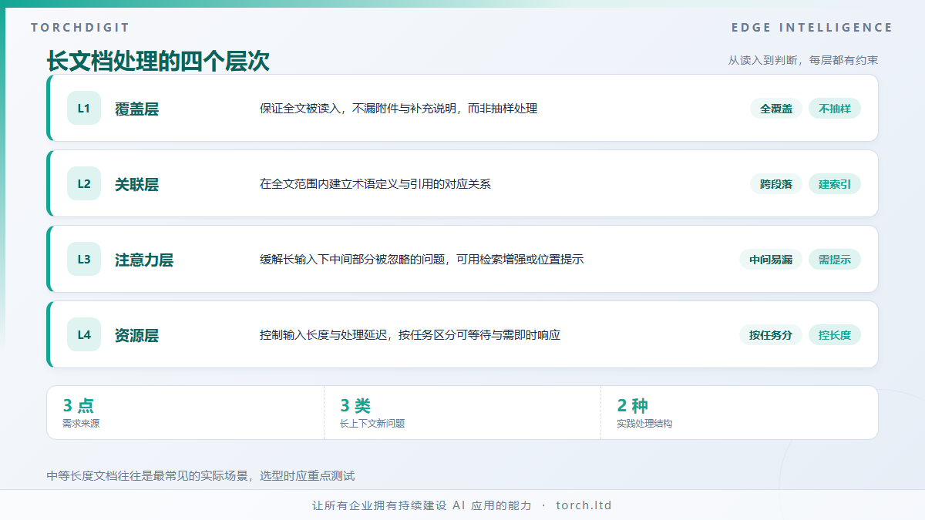This screenshot has height=520, width=925.
Task: Select the 全覆盖 tag
Action: 776,109
